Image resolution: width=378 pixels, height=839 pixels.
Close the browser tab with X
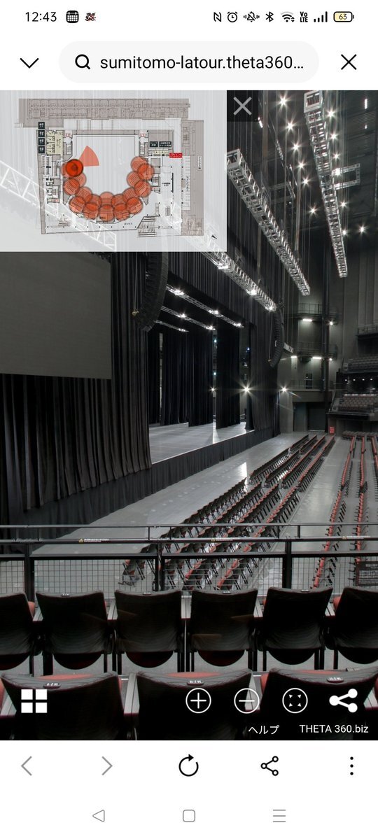tap(349, 62)
